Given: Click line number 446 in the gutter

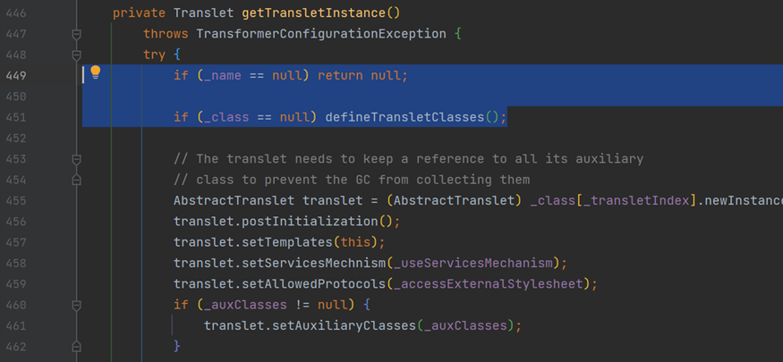Looking at the screenshot, I should point(16,13).
